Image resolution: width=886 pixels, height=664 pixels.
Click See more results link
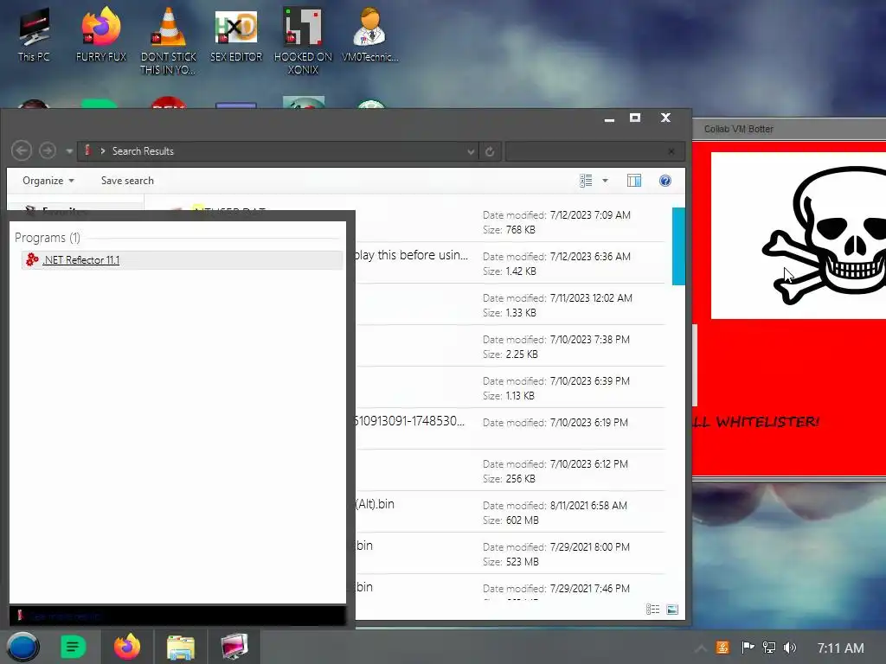[64, 616]
